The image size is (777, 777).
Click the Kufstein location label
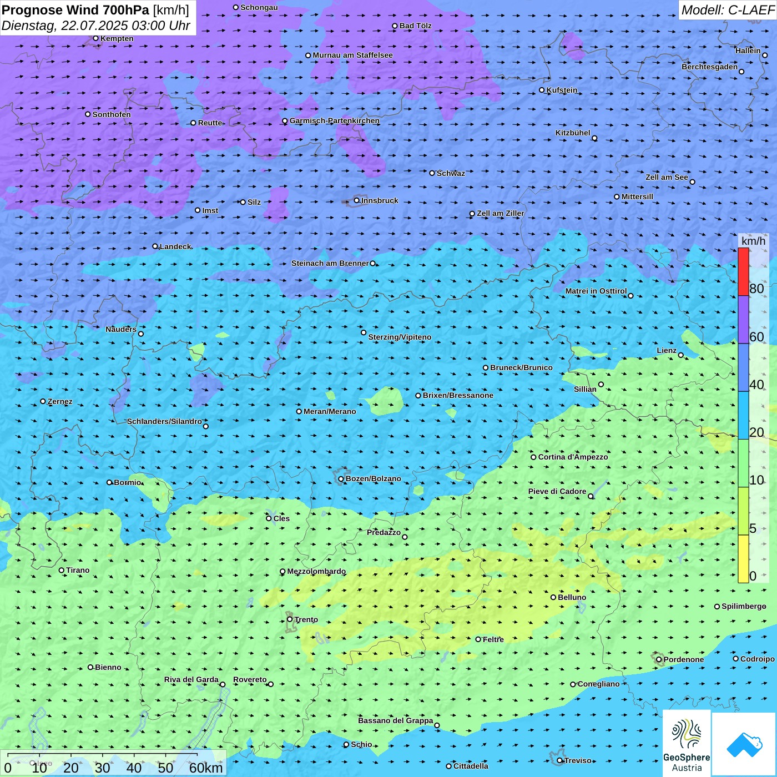point(562,90)
